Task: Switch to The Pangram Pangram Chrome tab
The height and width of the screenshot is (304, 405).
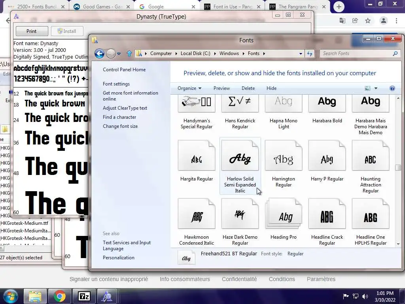Action: [297, 7]
